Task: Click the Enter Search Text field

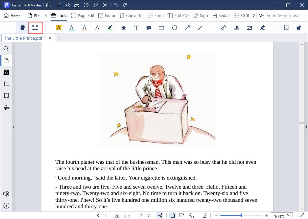Action: [283, 15]
